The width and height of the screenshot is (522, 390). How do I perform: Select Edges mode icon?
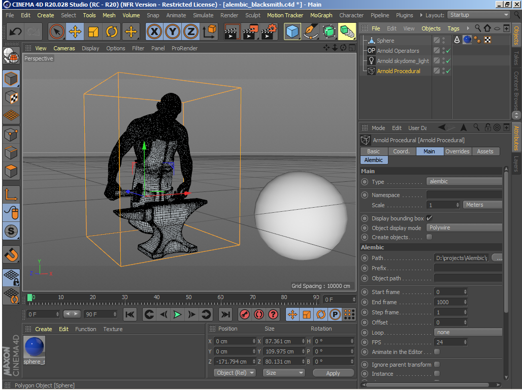coord(11,153)
